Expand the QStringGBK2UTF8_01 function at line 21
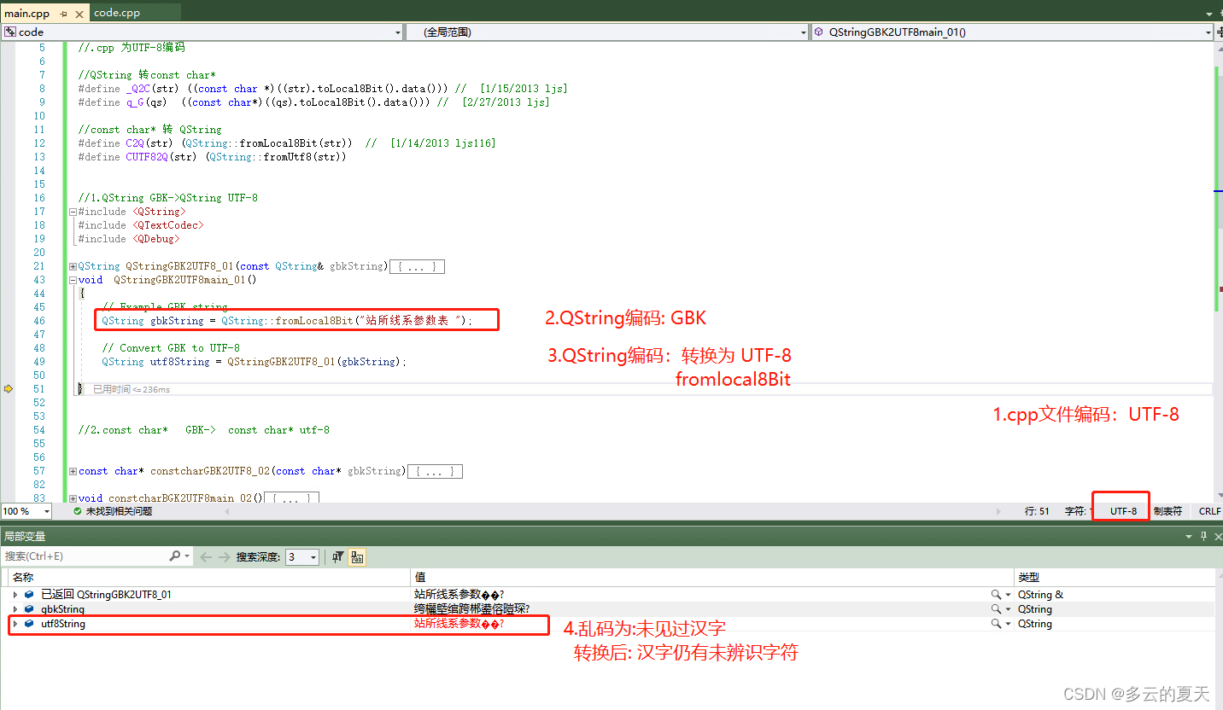1223x710 pixels. (x=73, y=265)
